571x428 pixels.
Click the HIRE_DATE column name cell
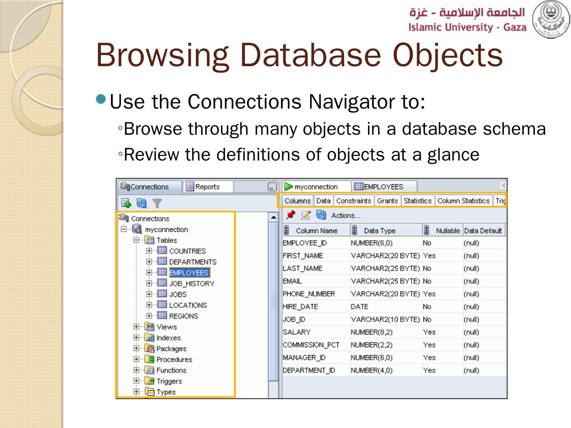tap(316, 307)
